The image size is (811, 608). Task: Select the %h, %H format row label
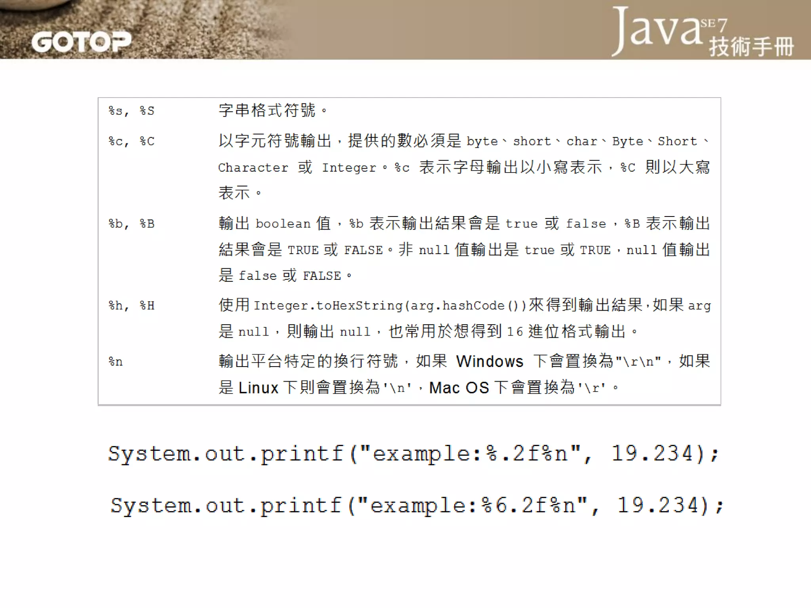131,306
